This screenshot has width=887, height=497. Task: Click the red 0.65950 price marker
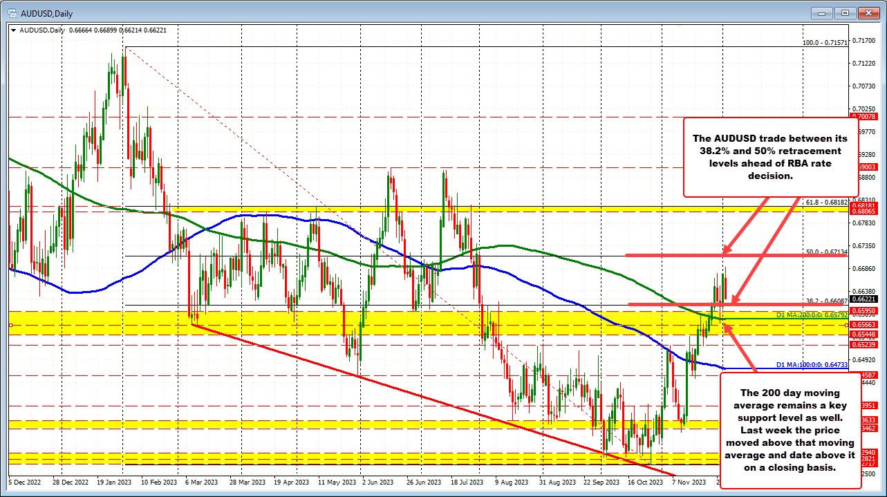865,311
